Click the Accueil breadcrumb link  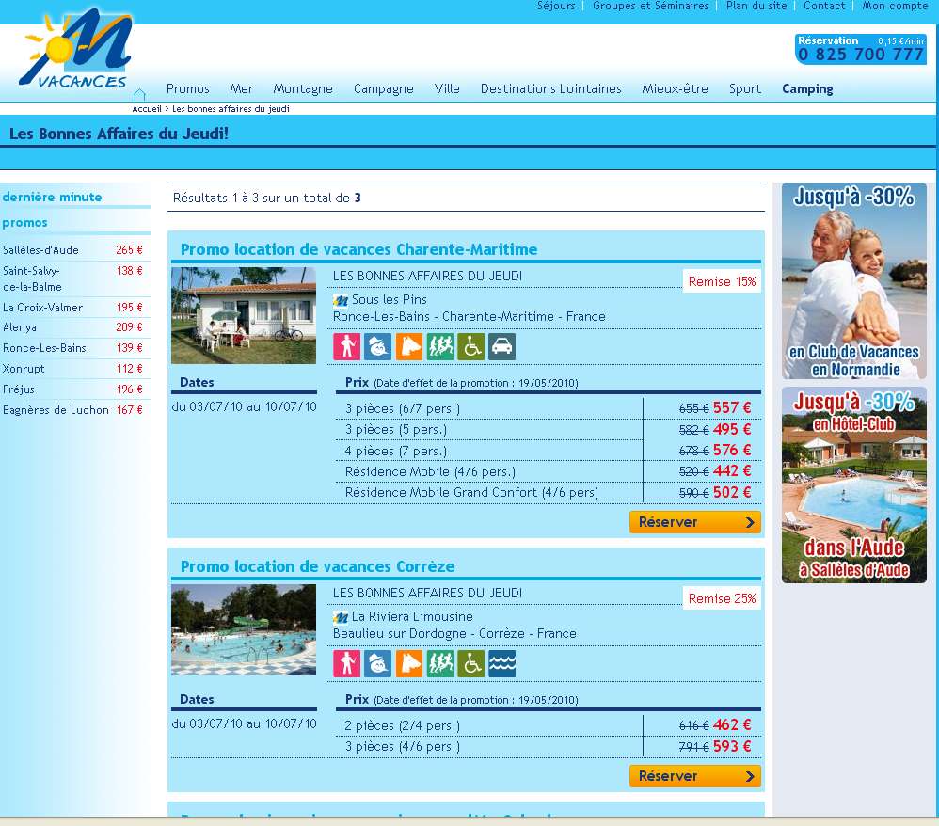(147, 109)
